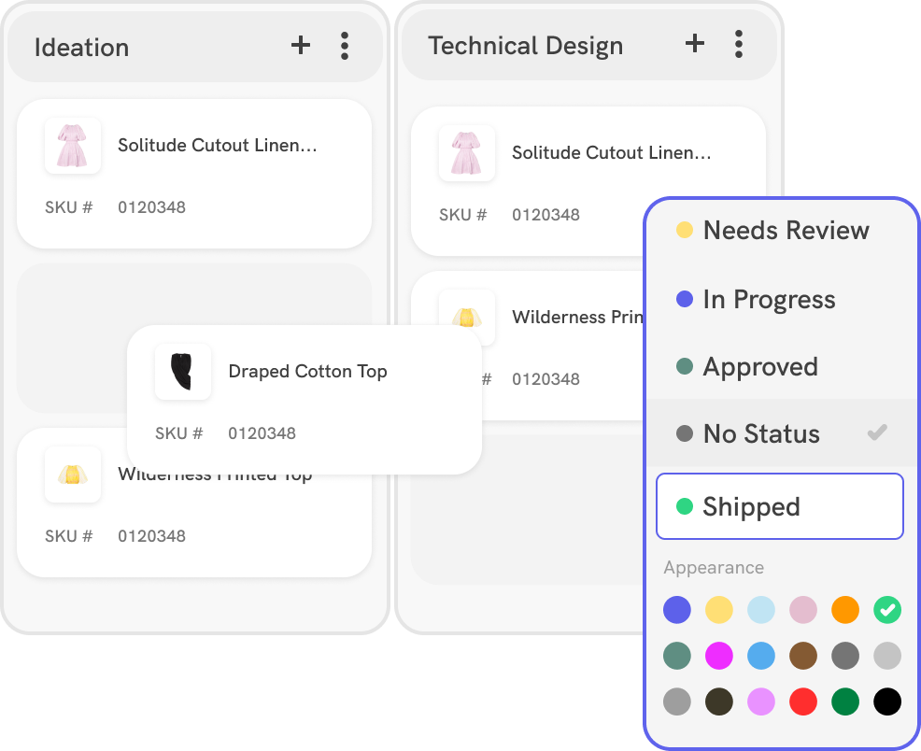Image resolution: width=921 pixels, height=751 pixels.
Task: Pick the muted teal color swatch
Action: (676, 656)
